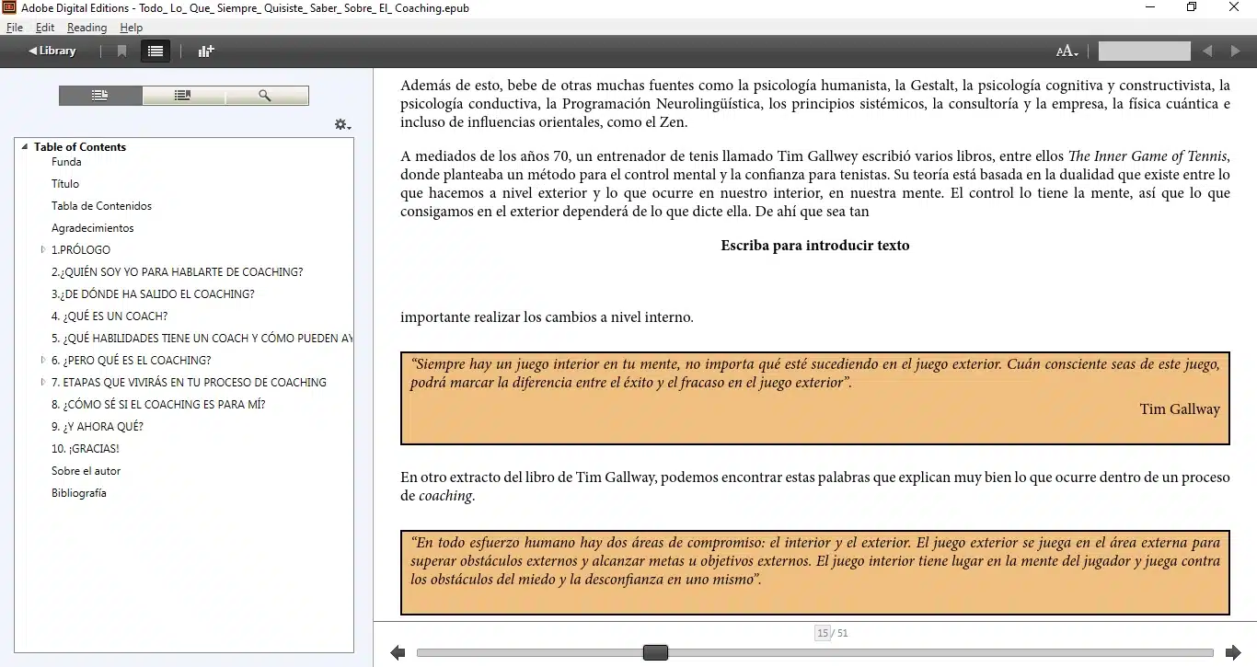Viewport: 1257px width, 667px height.
Task: Go to the Agradecimientos section
Action: (x=92, y=228)
